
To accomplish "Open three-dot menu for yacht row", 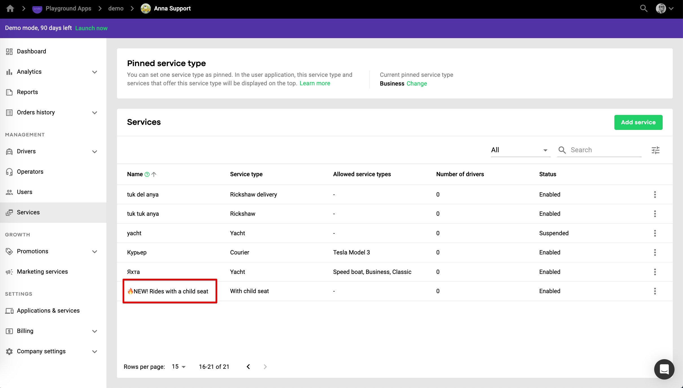I will pos(655,233).
